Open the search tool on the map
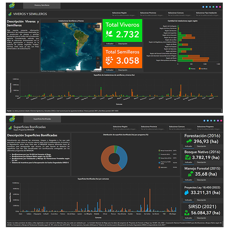Viewport: 229px width, 229px height. click(x=90, y=26)
